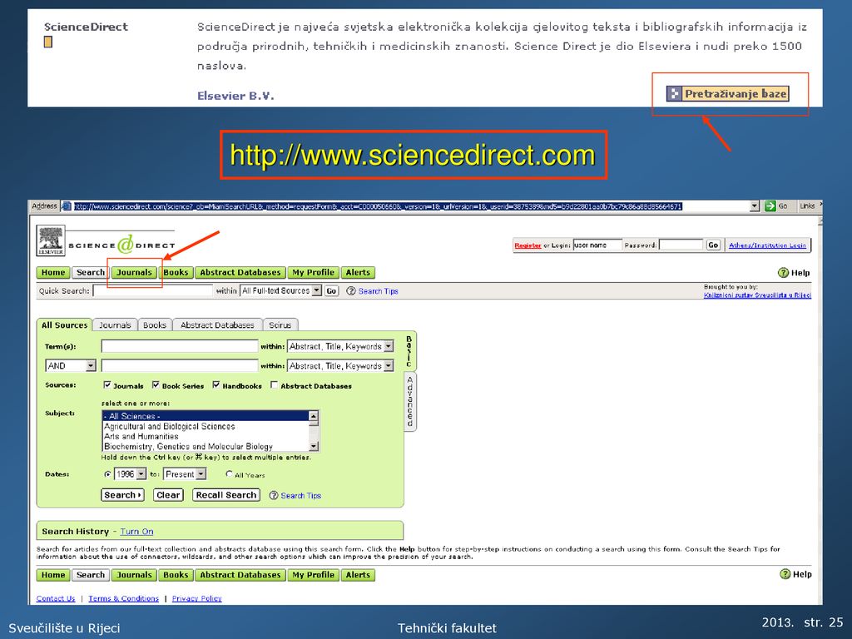
Task: Click the login Go button
Action: click(713, 245)
